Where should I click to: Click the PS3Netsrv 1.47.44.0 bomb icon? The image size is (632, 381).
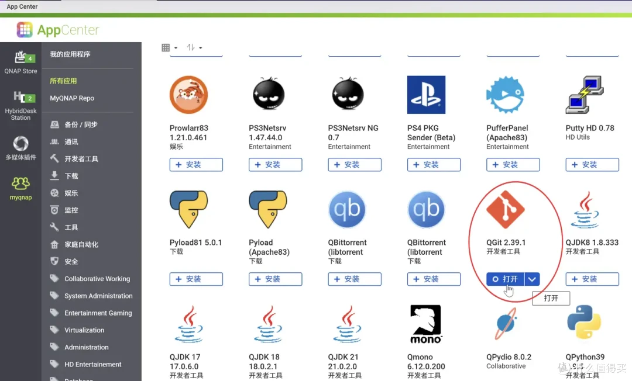pyautogui.click(x=269, y=93)
